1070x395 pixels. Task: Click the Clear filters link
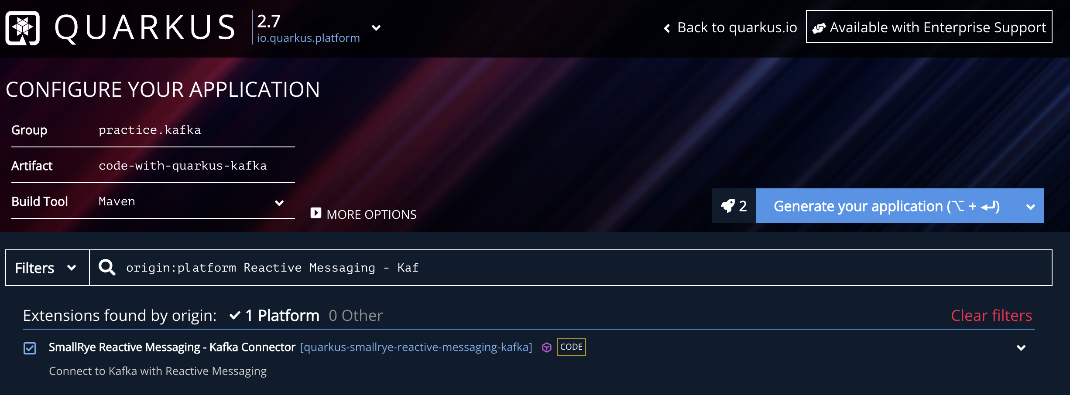click(991, 315)
